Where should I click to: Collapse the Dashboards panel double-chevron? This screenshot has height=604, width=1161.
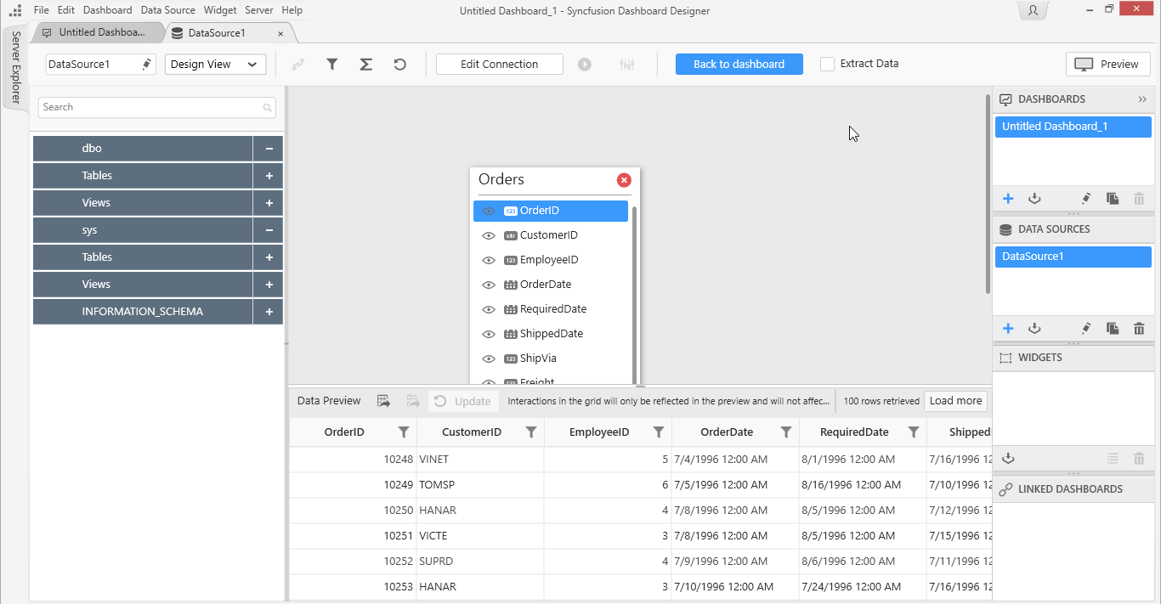pos(1142,99)
